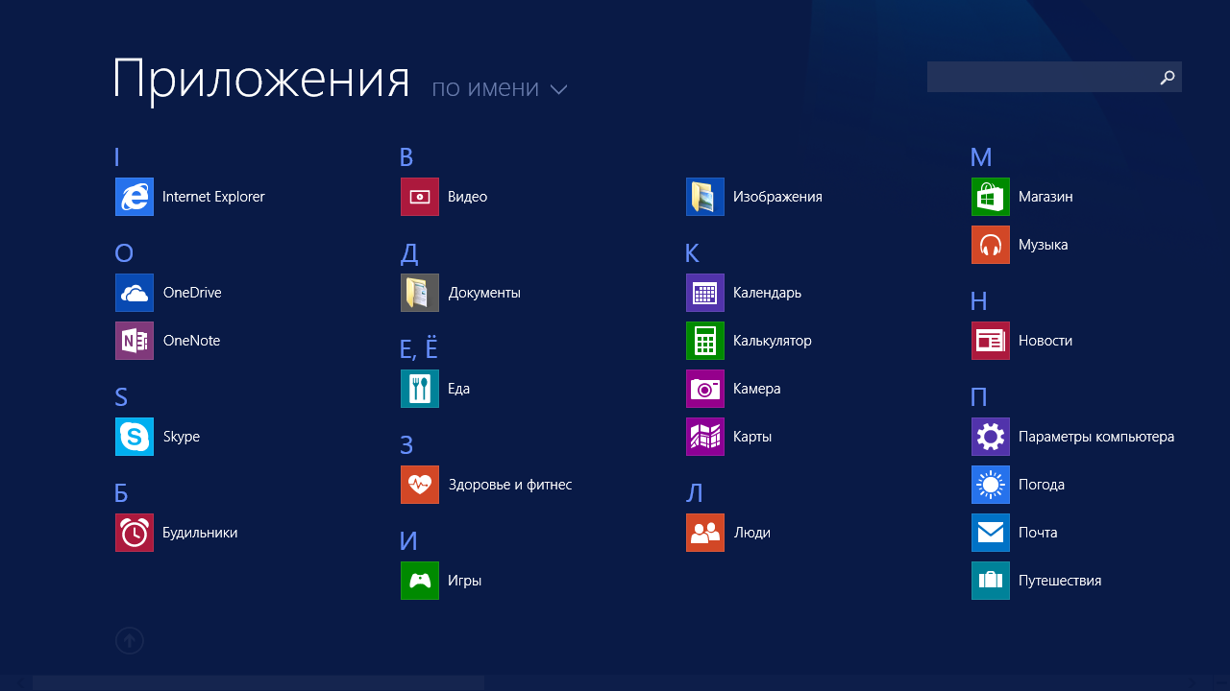
Task: Click the 'К' section header
Action: tap(692, 253)
